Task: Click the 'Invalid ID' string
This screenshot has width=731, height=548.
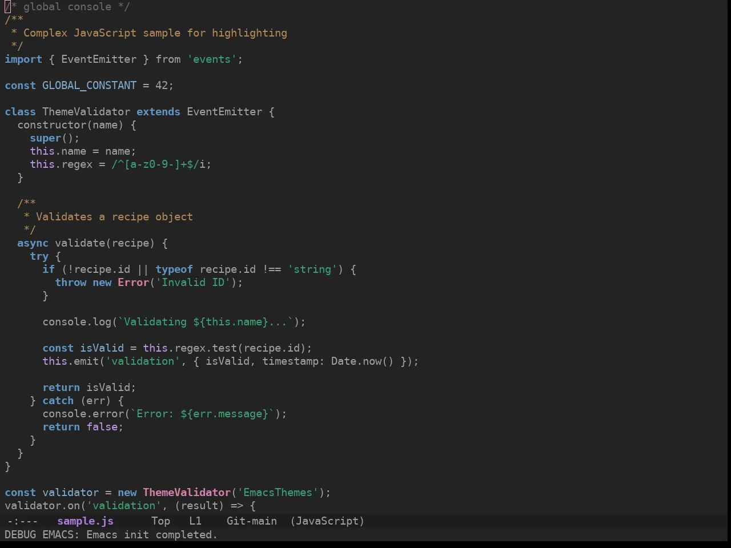Action: click(193, 283)
